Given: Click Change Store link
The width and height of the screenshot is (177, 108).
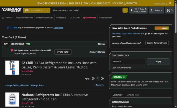Looking at the screenshot, I should pyautogui.click(x=37, y=85).
